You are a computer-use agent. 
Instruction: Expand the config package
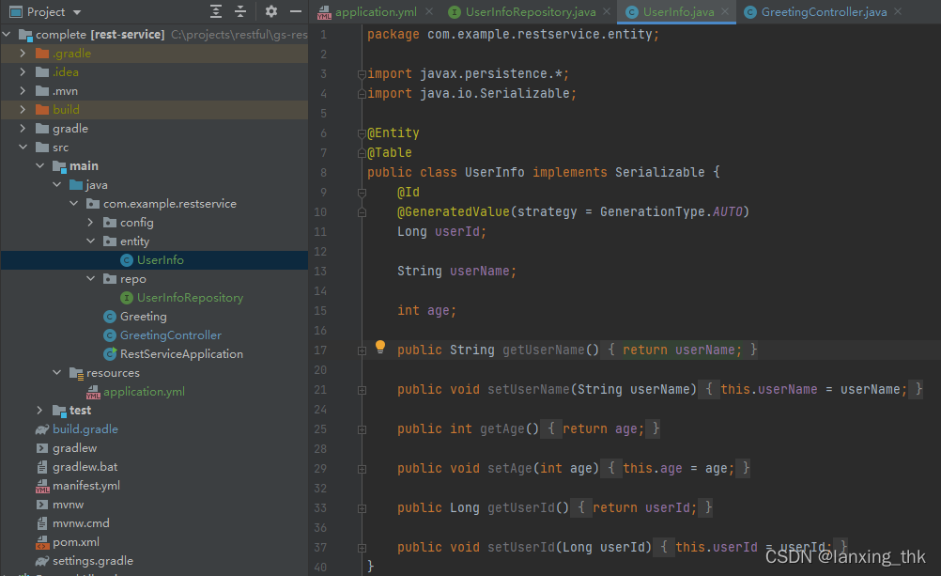coord(90,222)
